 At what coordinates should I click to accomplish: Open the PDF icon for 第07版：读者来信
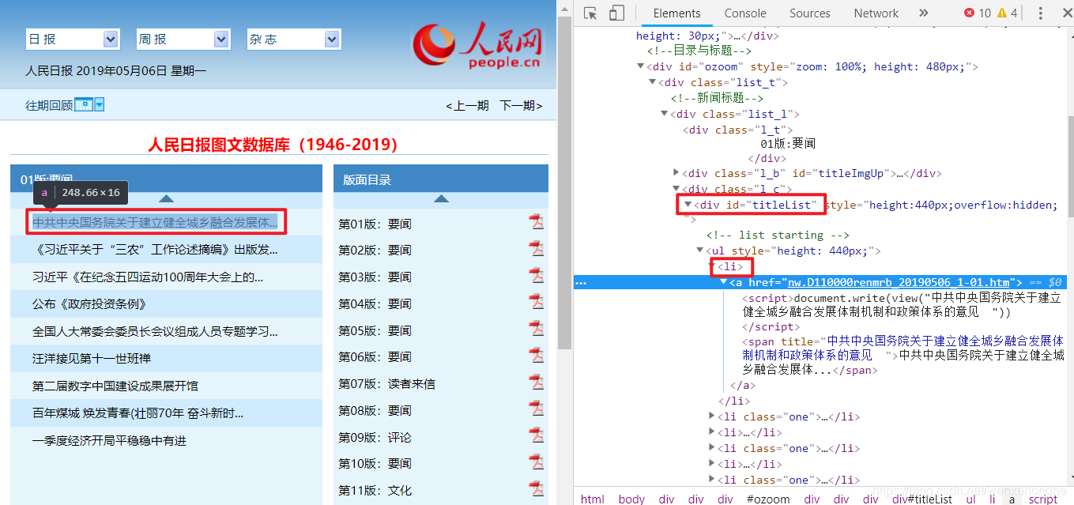tap(537, 382)
